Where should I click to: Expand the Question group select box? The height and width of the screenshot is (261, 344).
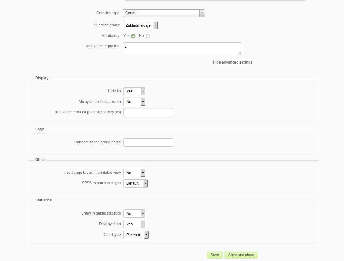tap(140, 25)
